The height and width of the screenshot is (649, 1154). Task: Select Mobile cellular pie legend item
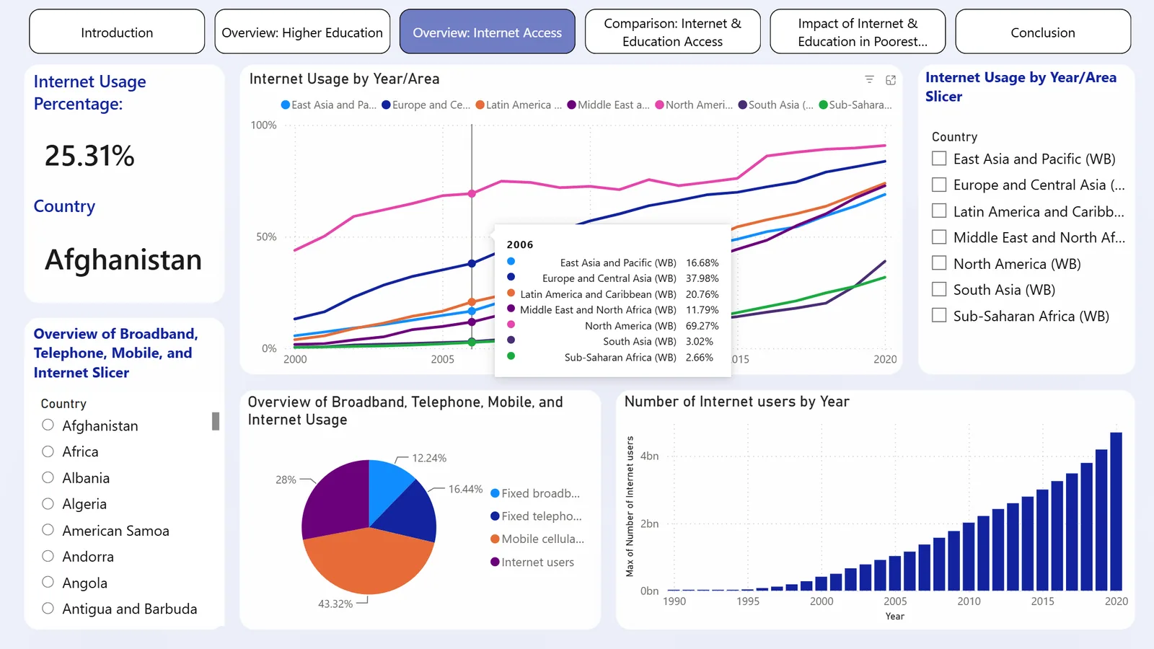[537, 539]
